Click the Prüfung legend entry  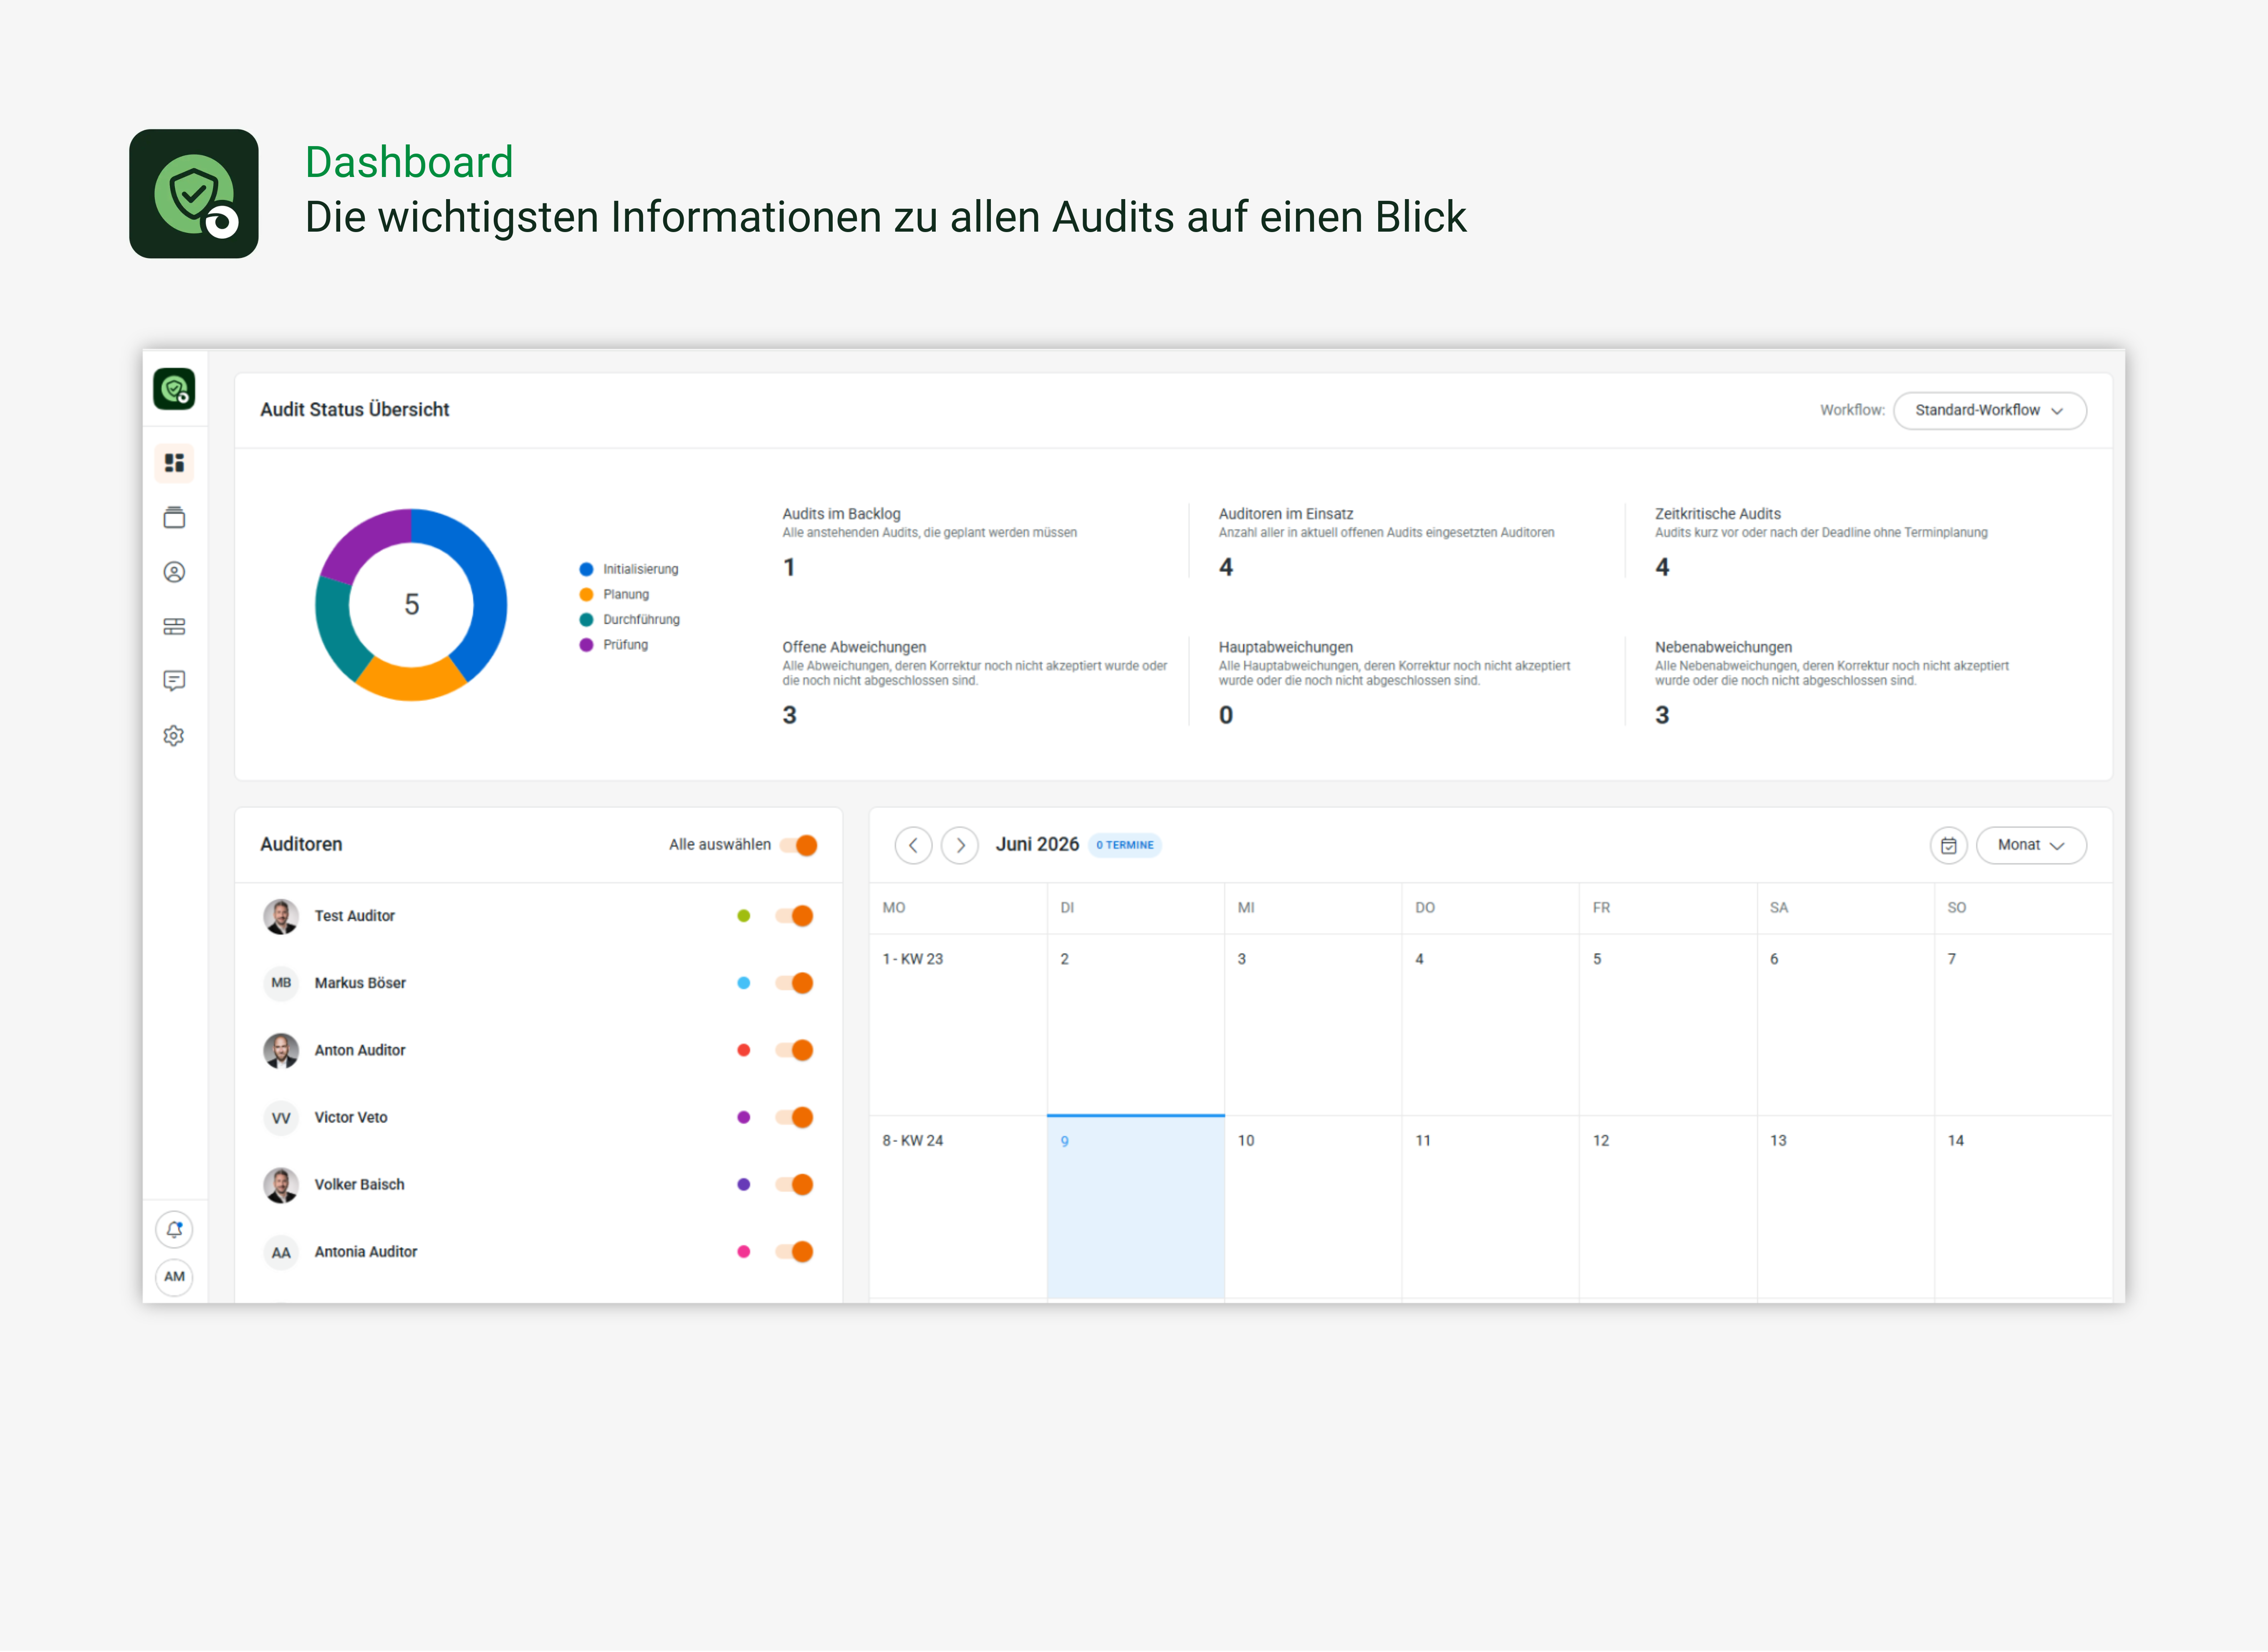click(614, 645)
